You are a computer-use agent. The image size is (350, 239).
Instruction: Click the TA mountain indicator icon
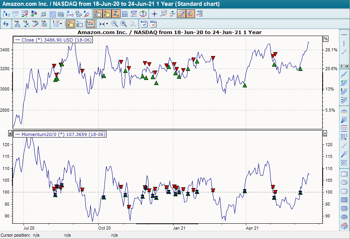(x=16, y=23)
